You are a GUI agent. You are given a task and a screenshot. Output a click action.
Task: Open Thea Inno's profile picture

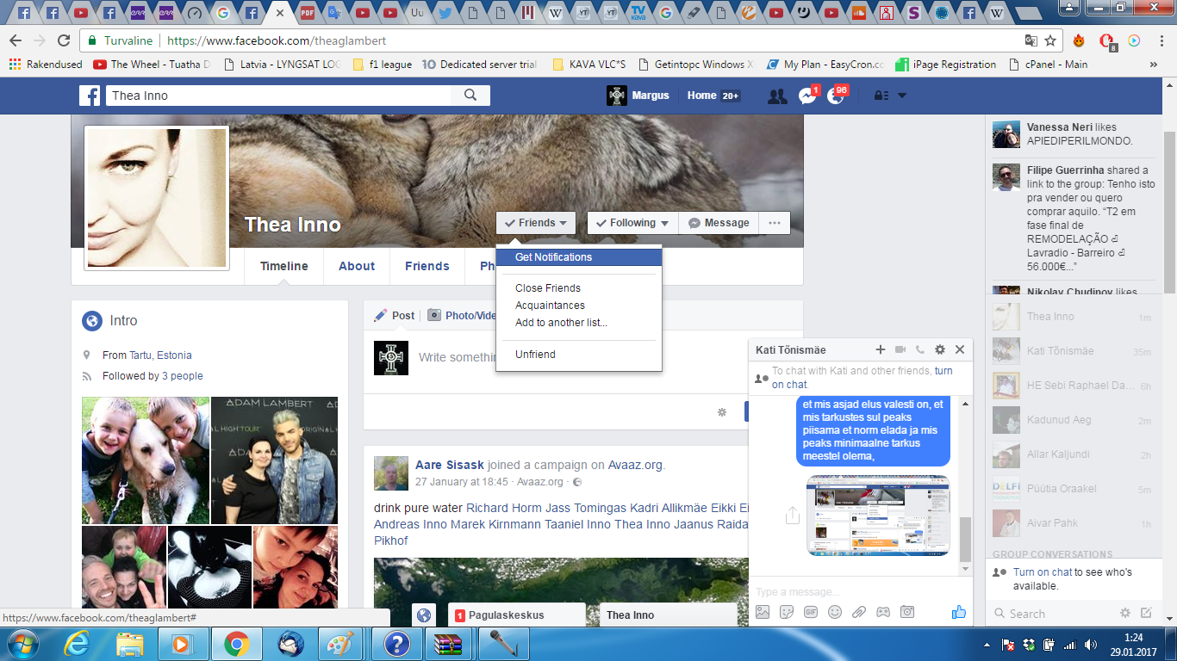[157, 198]
